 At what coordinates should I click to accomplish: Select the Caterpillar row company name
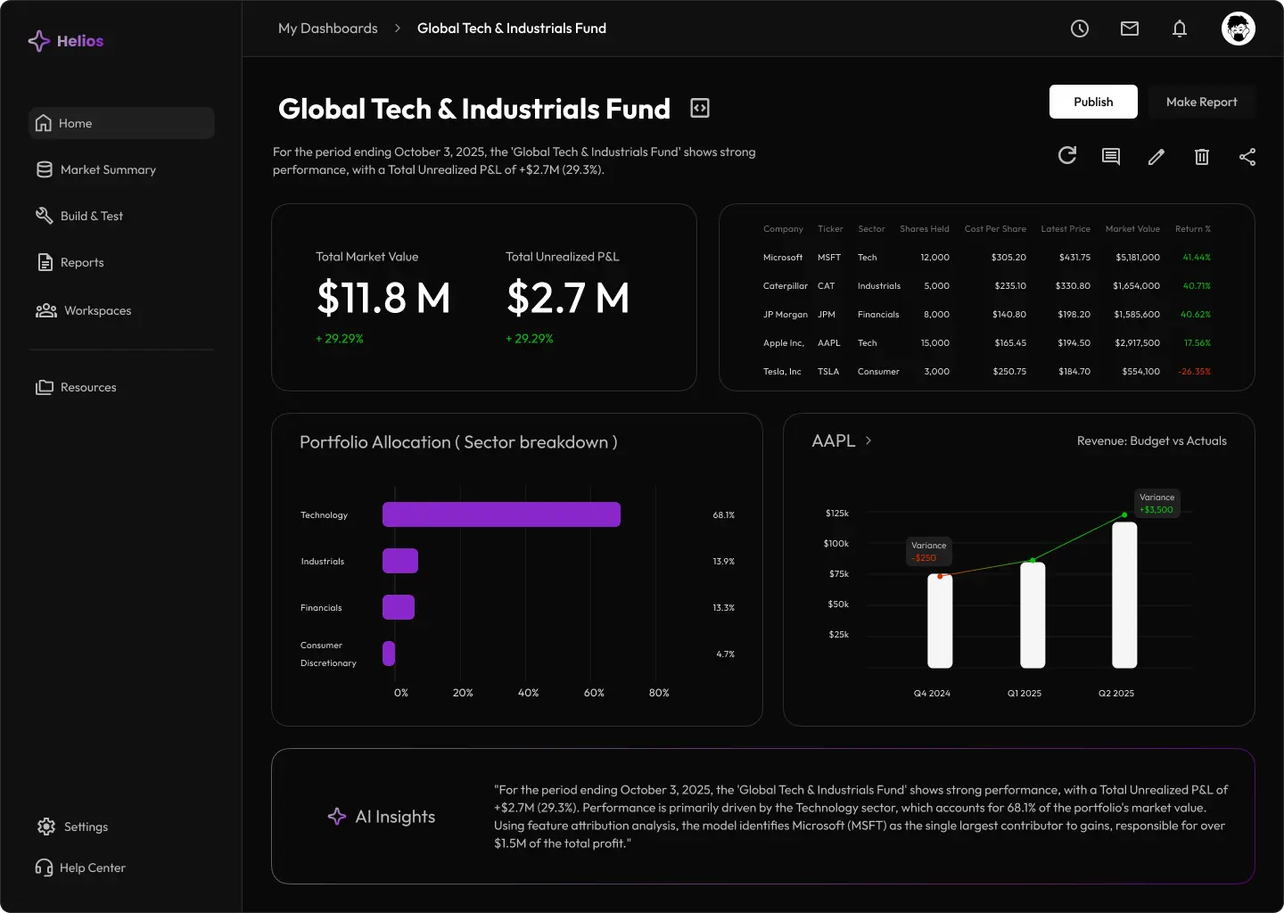pyautogui.click(x=786, y=286)
